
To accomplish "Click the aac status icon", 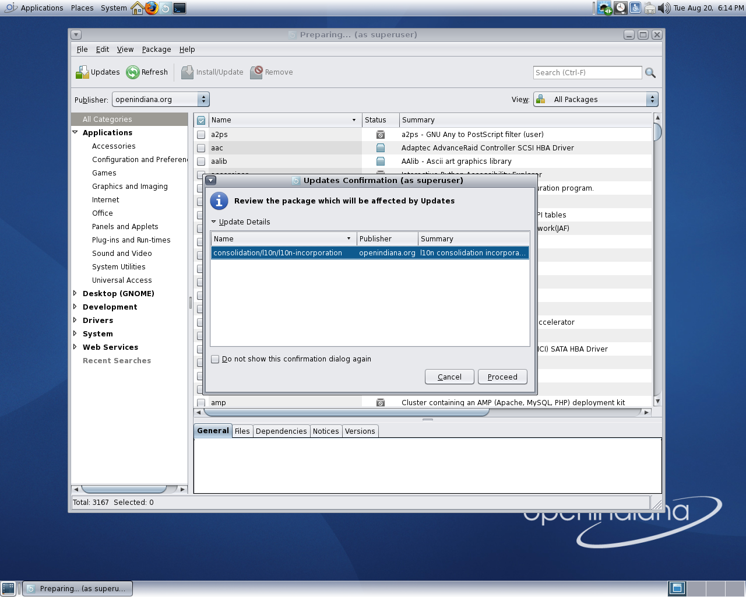I will pos(381,148).
